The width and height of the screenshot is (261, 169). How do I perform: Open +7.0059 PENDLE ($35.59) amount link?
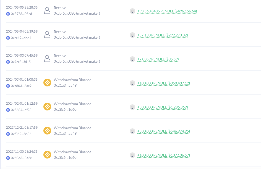click(x=158, y=59)
